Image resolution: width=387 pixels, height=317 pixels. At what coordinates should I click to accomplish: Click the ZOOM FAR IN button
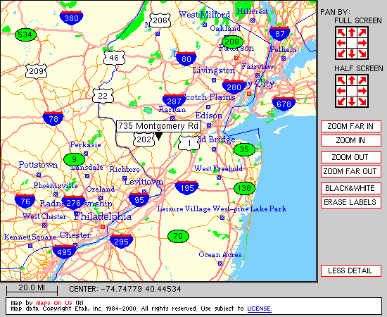point(350,127)
